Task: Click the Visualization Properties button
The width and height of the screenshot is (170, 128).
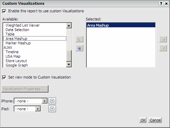Action: [x=25, y=89]
